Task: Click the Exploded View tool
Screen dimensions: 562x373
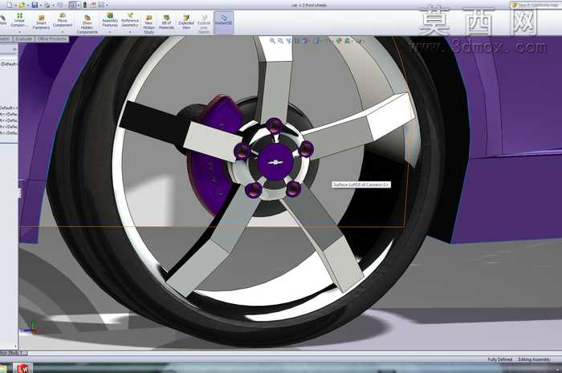Action: pos(186,22)
